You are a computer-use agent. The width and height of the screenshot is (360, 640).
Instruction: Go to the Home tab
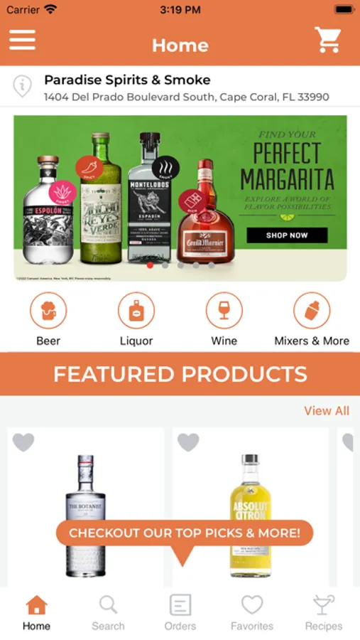(36, 613)
